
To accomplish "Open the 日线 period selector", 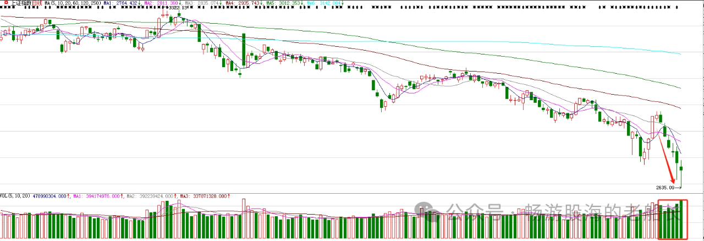I will click(37, 3).
